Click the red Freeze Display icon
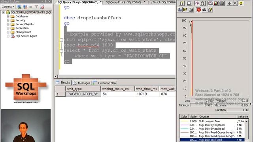 point(199,10)
